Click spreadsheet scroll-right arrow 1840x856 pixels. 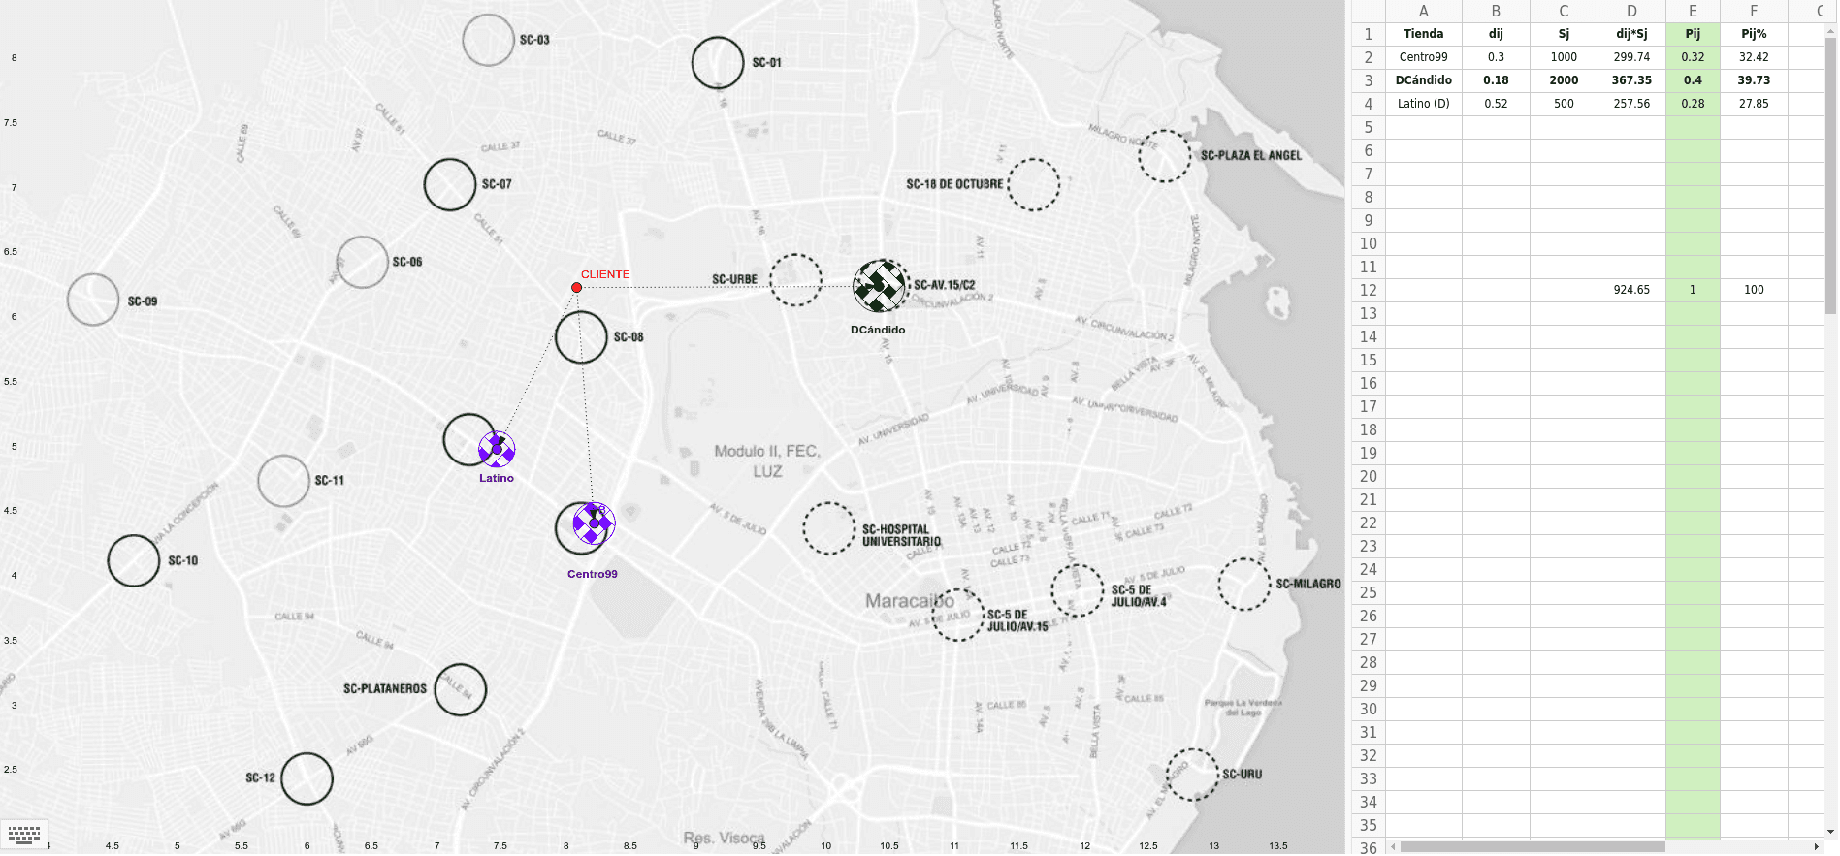point(1817,846)
